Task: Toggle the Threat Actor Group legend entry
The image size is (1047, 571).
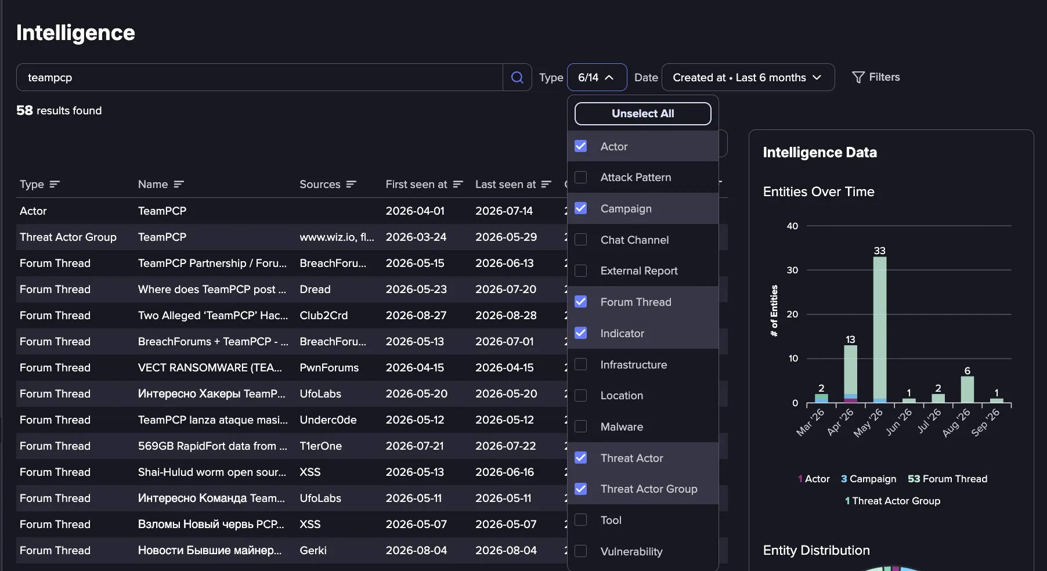Action: click(x=892, y=501)
